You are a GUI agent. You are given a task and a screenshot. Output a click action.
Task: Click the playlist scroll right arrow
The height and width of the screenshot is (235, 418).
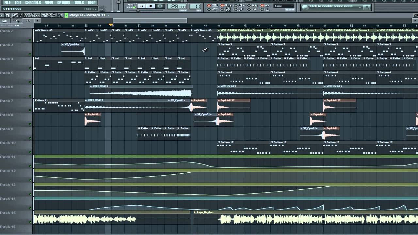[x=415, y=21]
